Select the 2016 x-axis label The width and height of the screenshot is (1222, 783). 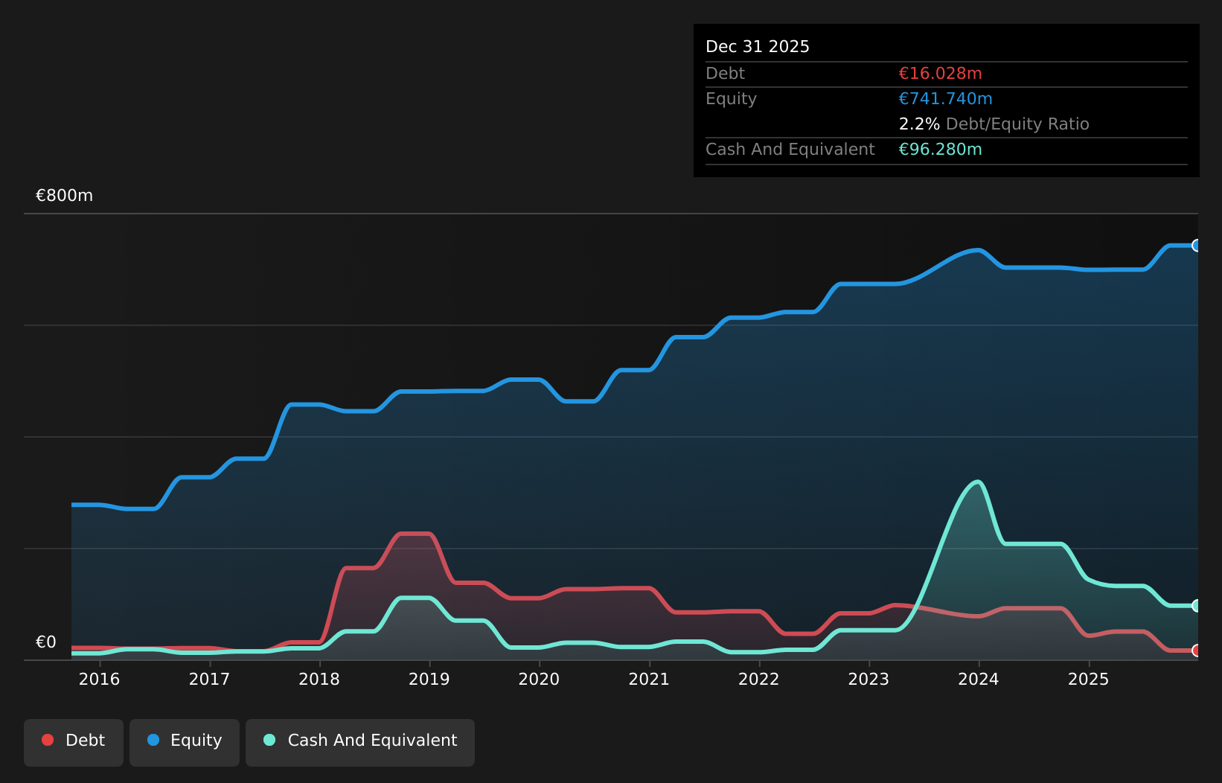click(x=99, y=679)
